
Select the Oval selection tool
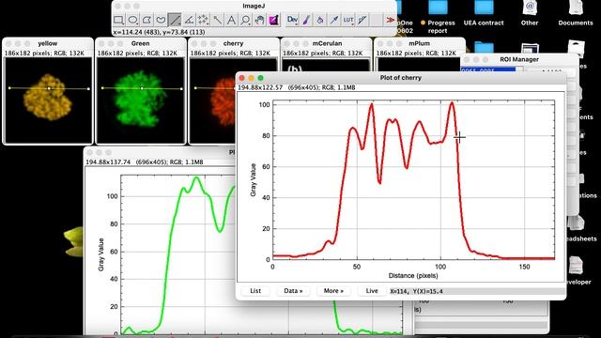(132, 20)
